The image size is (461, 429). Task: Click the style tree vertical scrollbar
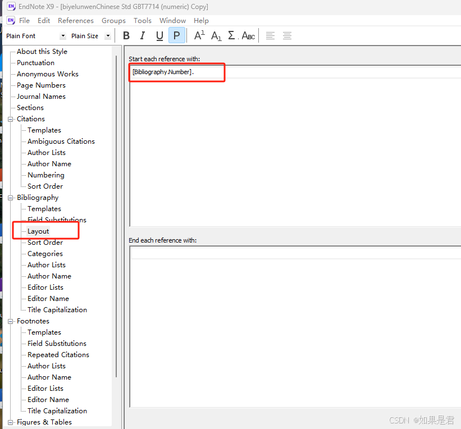(116, 216)
